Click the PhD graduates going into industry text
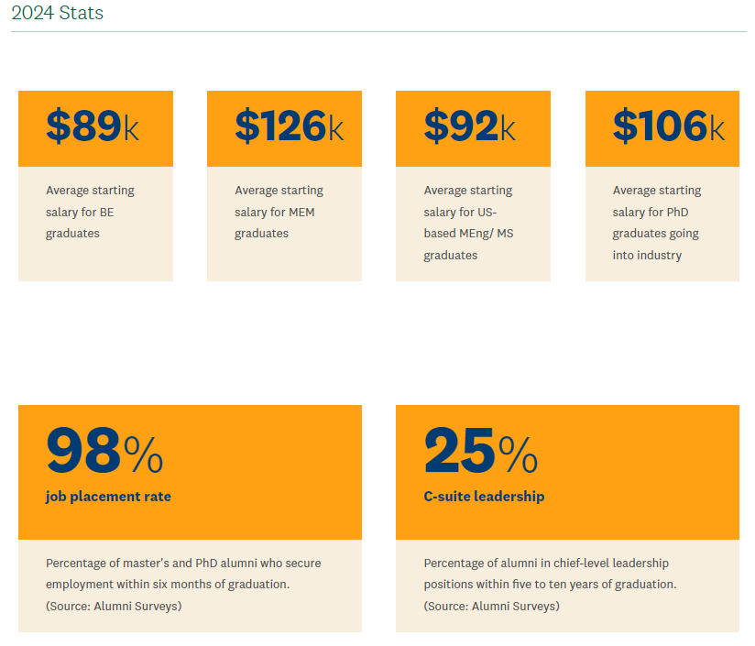 coord(657,223)
